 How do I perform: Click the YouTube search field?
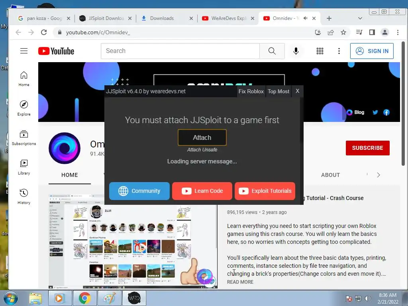(180, 51)
